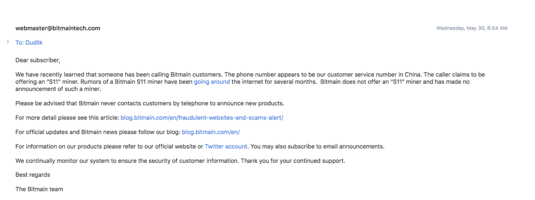This screenshot has width=535, height=200.
Task: Click the paragraph about someone calling Bitmain customers
Action: coord(250,82)
